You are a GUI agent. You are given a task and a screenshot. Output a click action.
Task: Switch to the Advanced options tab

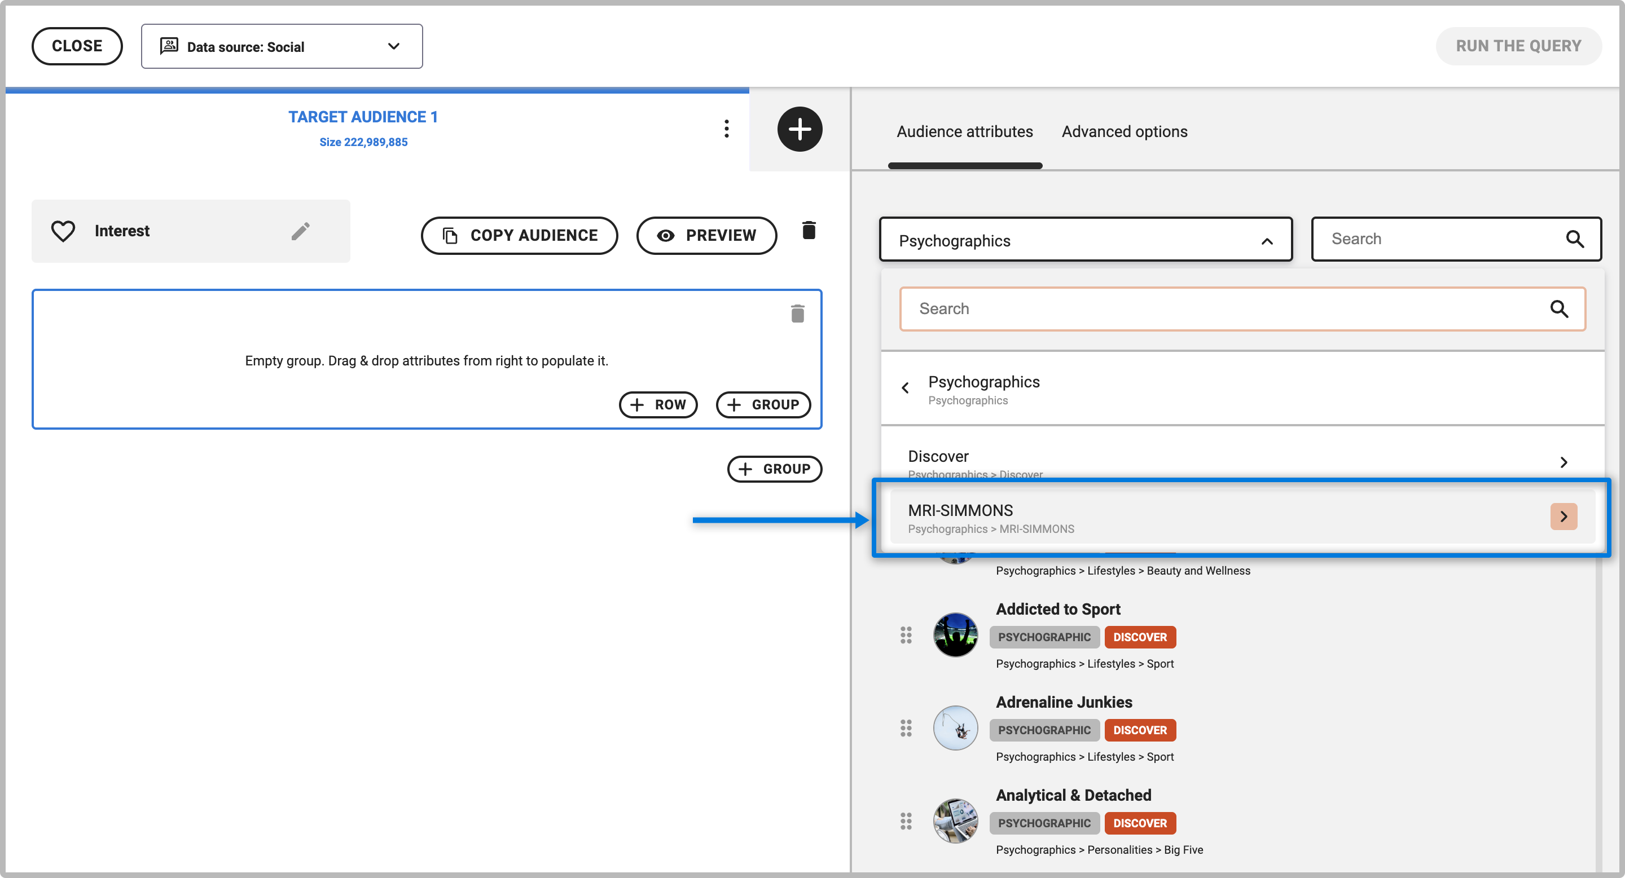(x=1124, y=132)
